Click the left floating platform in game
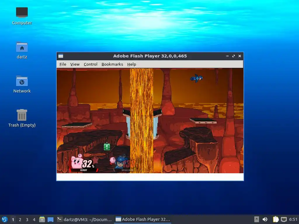 77,125
